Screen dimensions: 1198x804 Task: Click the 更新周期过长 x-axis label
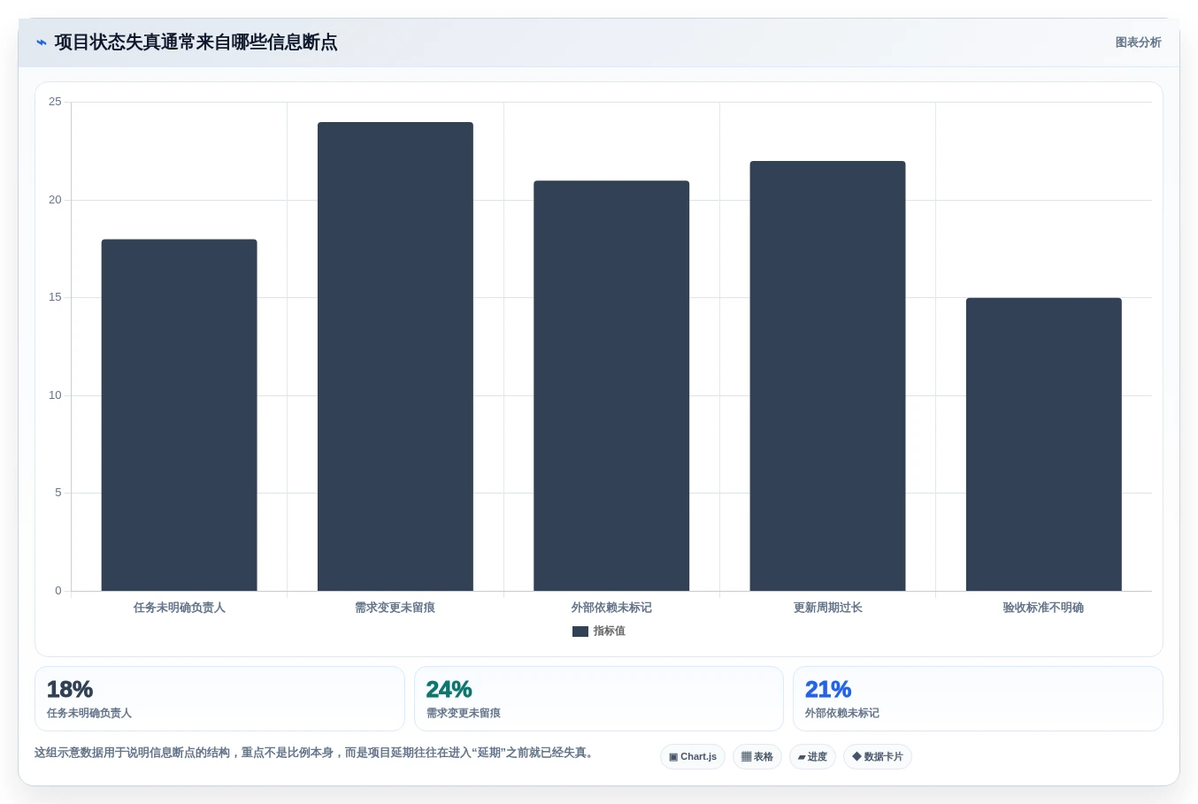tap(827, 608)
